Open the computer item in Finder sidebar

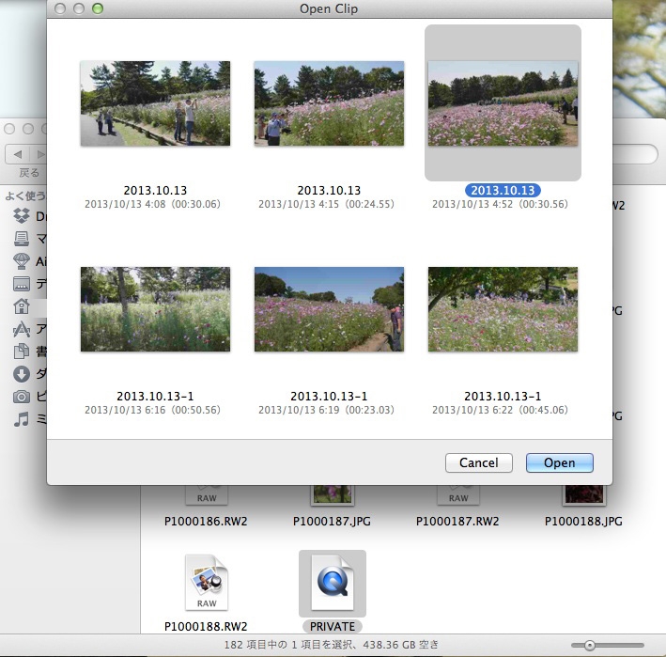(29, 239)
